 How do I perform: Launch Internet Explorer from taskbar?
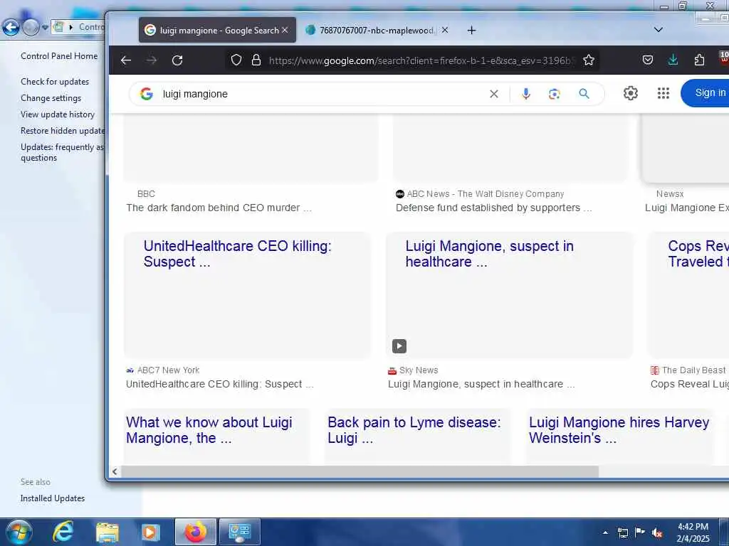tap(63, 532)
